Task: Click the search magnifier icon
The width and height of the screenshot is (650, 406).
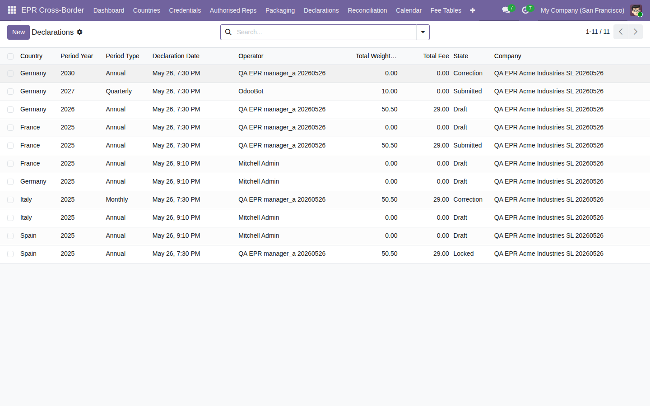Action: pos(228,32)
